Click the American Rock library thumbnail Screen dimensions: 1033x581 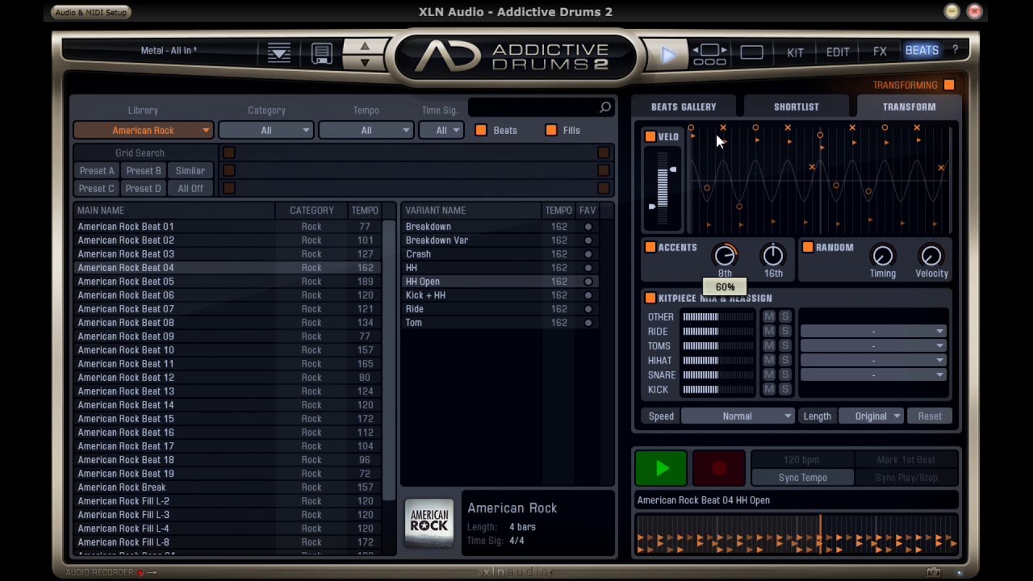coord(429,523)
